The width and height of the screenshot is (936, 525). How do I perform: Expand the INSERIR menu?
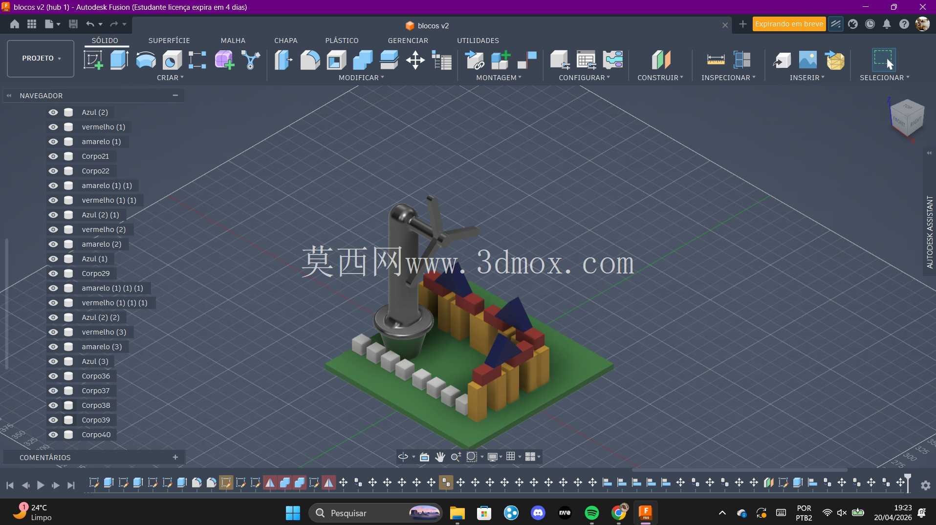pos(807,78)
